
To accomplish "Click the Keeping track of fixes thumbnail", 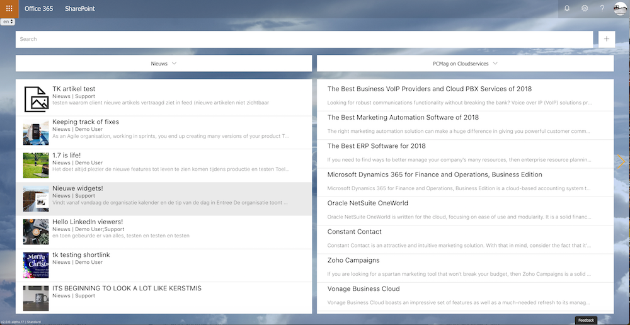I will 36,132.
